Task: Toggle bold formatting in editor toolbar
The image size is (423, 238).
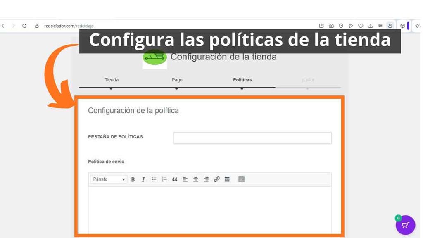Action: coord(133,179)
